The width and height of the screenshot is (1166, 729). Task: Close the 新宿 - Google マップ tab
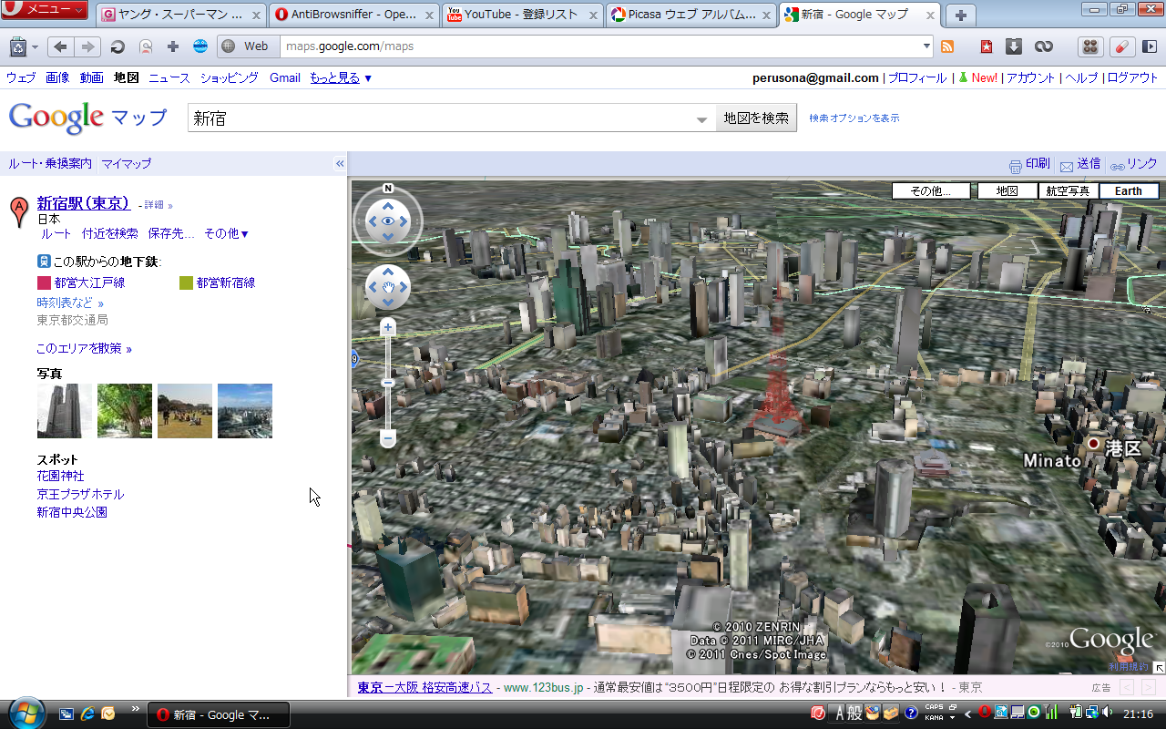tap(930, 15)
